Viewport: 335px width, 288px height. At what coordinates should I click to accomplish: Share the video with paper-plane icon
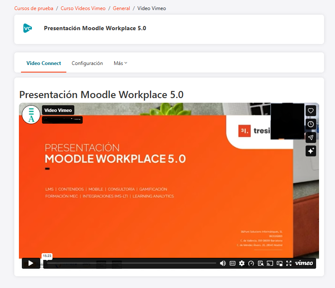pos(311,138)
